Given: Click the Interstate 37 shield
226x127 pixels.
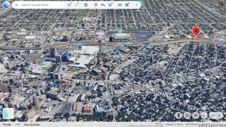Looking at the screenshot, I should 221,42.
